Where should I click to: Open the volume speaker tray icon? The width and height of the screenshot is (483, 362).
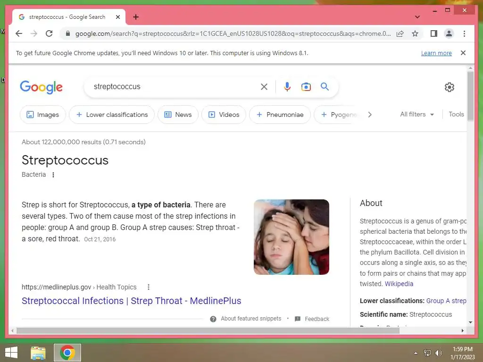point(438,353)
